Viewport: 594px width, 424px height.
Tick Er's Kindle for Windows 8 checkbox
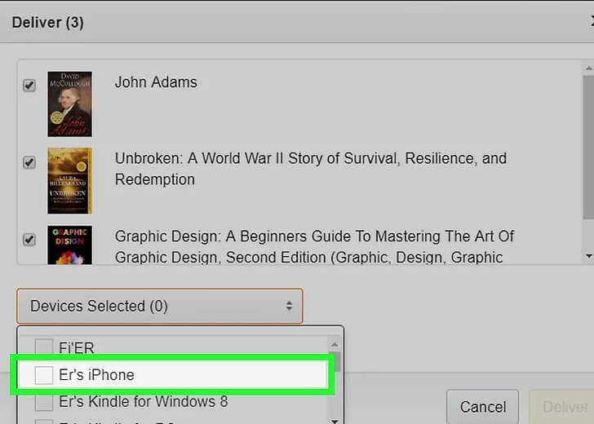click(x=44, y=402)
